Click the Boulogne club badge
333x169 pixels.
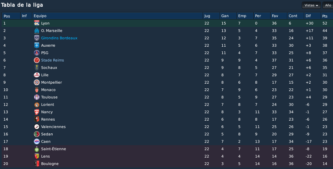pos(37,164)
